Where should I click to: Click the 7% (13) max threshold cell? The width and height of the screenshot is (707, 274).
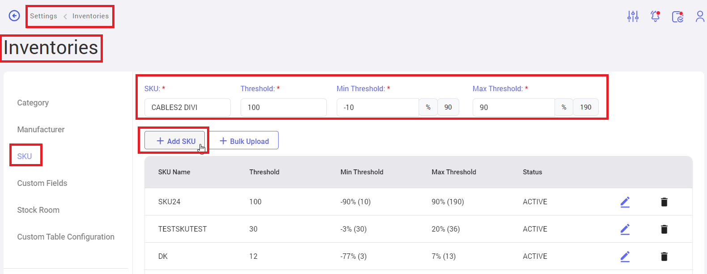click(444, 257)
